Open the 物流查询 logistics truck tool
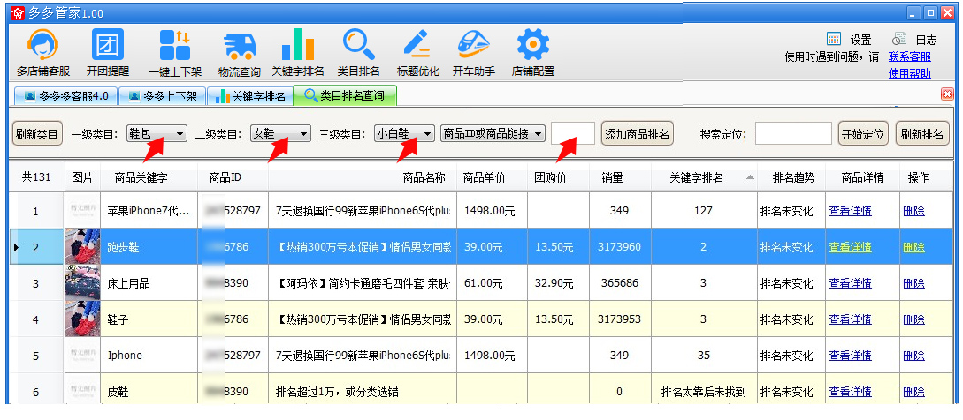The image size is (963, 420). tap(240, 53)
